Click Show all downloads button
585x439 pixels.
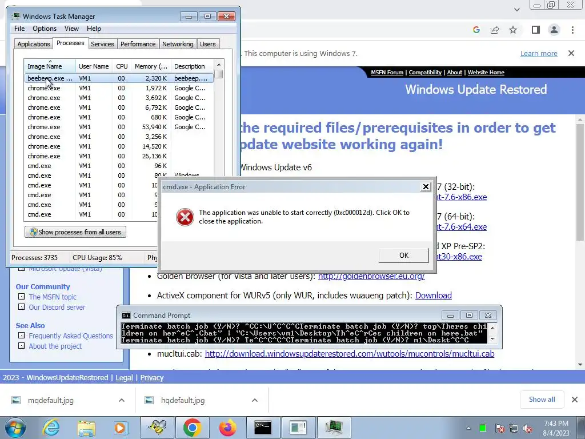click(542, 400)
